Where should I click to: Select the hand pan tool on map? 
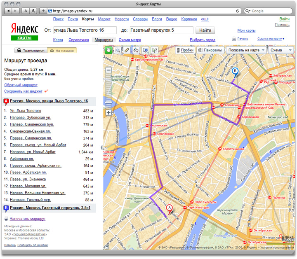click(x=109, y=50)
